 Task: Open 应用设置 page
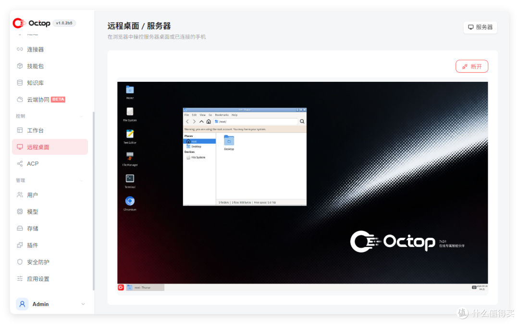pos(49,279)
